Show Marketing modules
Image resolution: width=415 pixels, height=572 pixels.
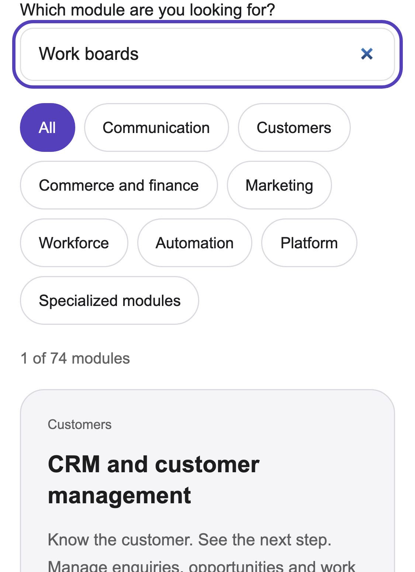tap(279, 185)
